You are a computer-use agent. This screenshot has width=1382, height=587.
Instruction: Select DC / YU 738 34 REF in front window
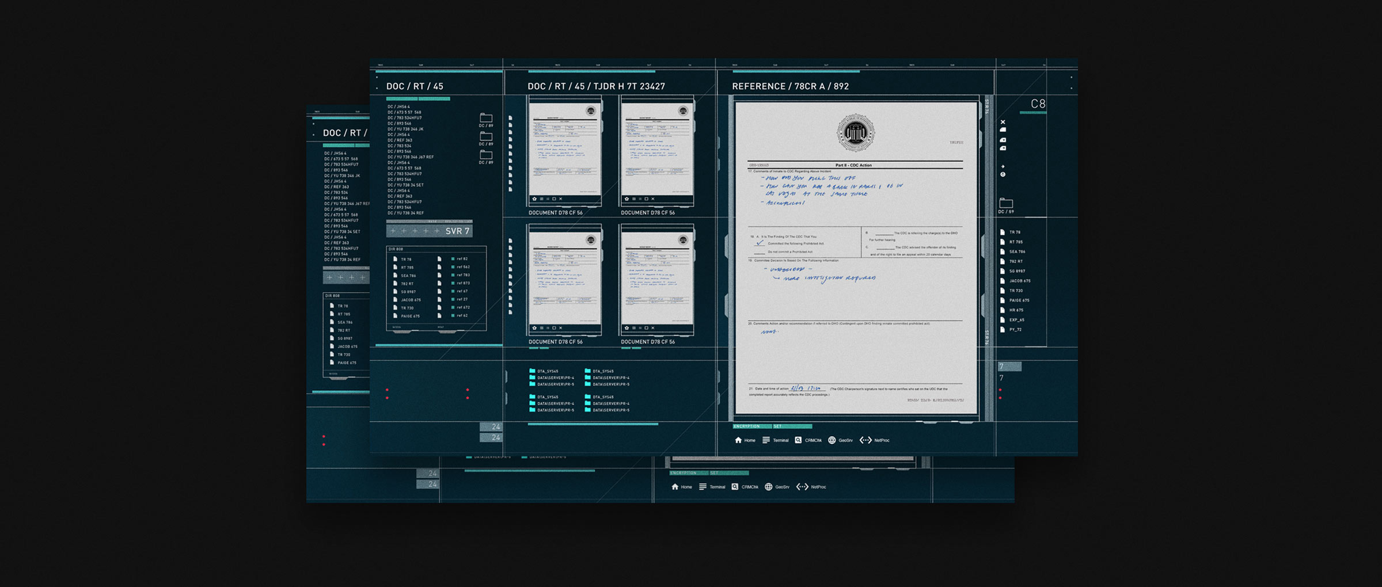tap(405, 213)
